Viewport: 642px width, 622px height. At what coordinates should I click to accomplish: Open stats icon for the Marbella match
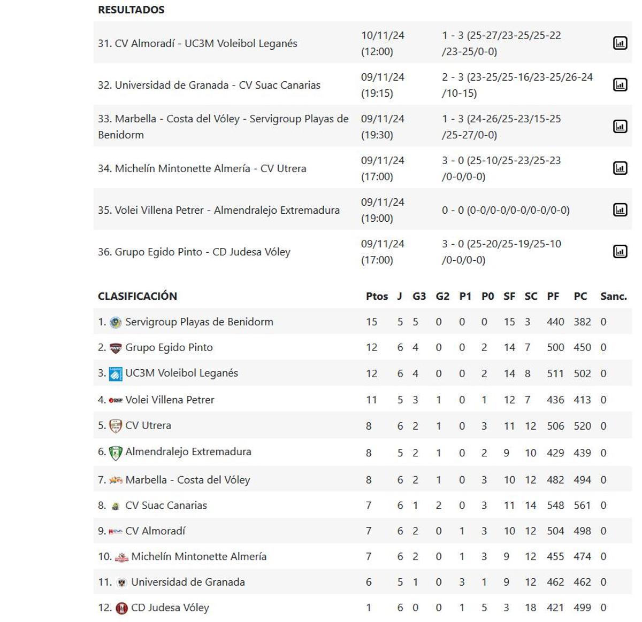coord(620,126)
